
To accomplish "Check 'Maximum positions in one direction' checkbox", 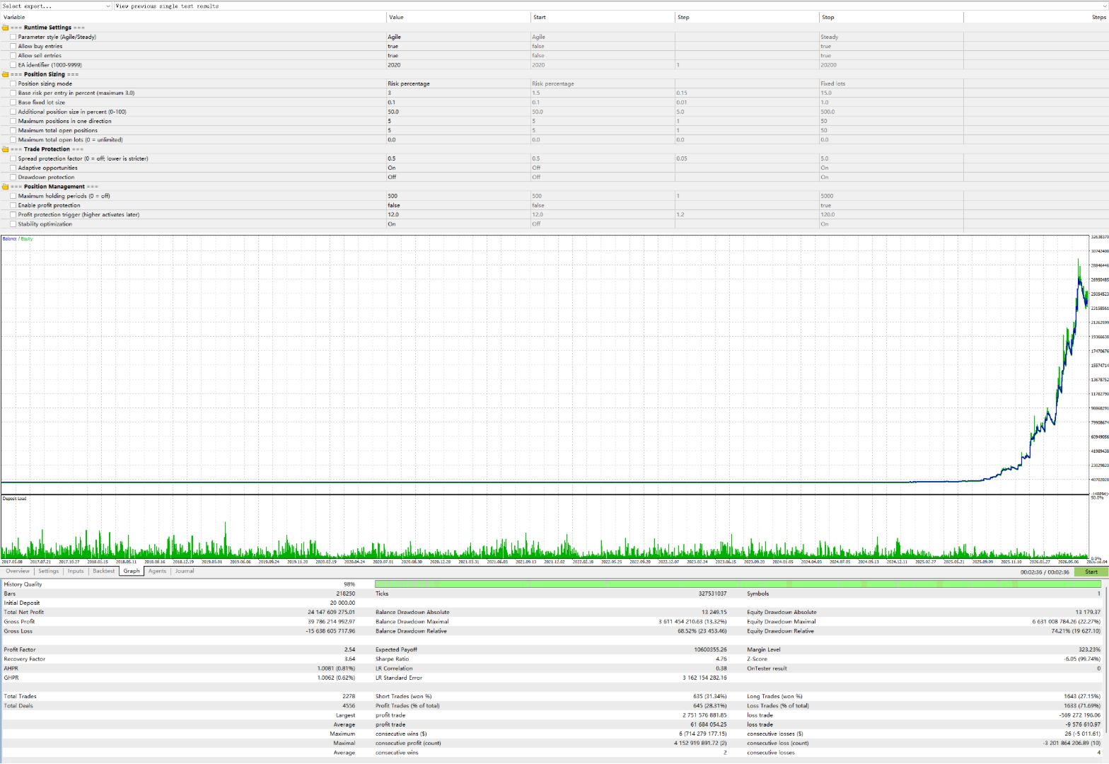I will (x=13, y=121).
